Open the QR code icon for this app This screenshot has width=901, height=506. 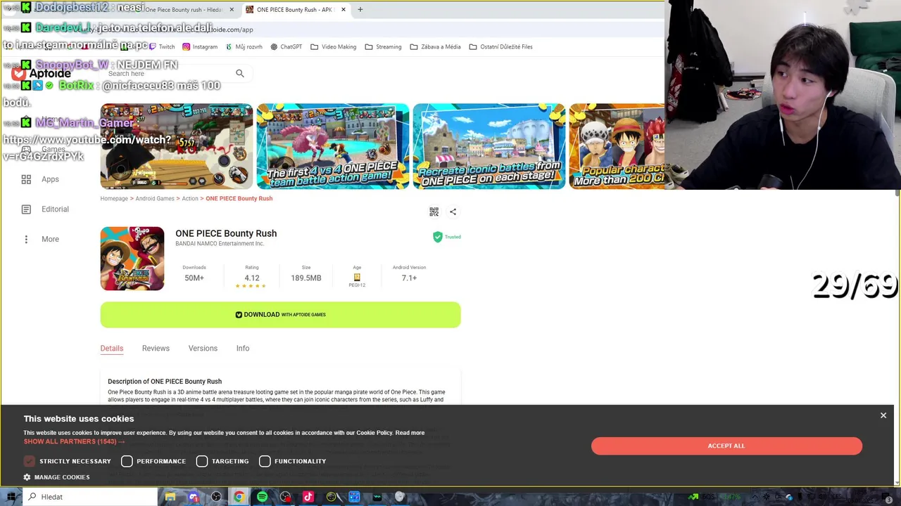(434, 212)
